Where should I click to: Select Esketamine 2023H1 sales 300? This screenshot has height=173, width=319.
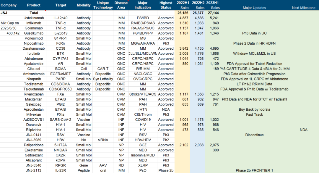tap(216, 151)
